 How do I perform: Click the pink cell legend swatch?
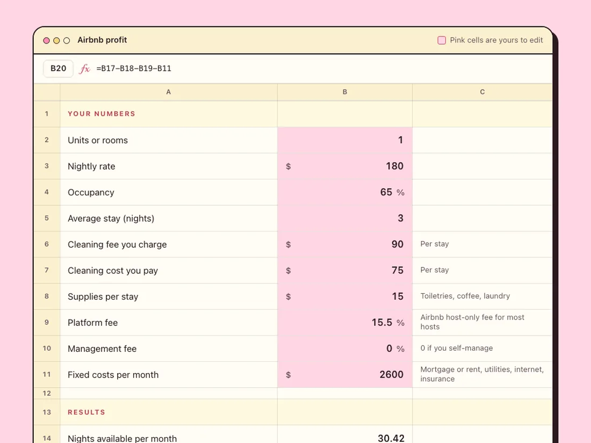[x=442, y=40]
